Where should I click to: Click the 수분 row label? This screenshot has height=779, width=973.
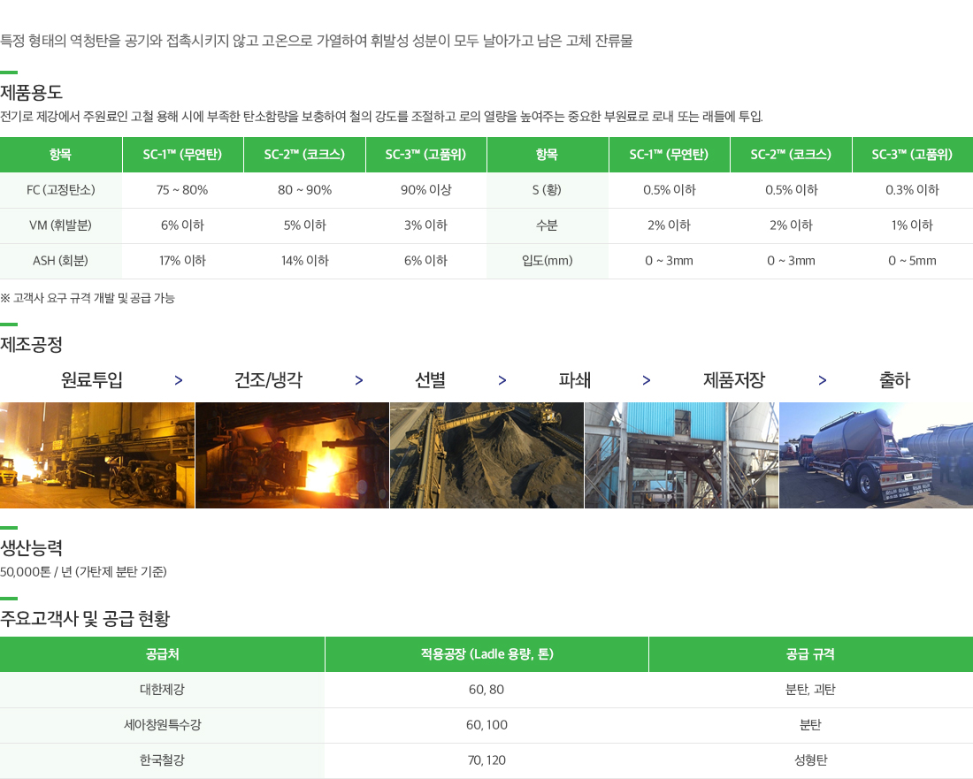click(547, 225)
